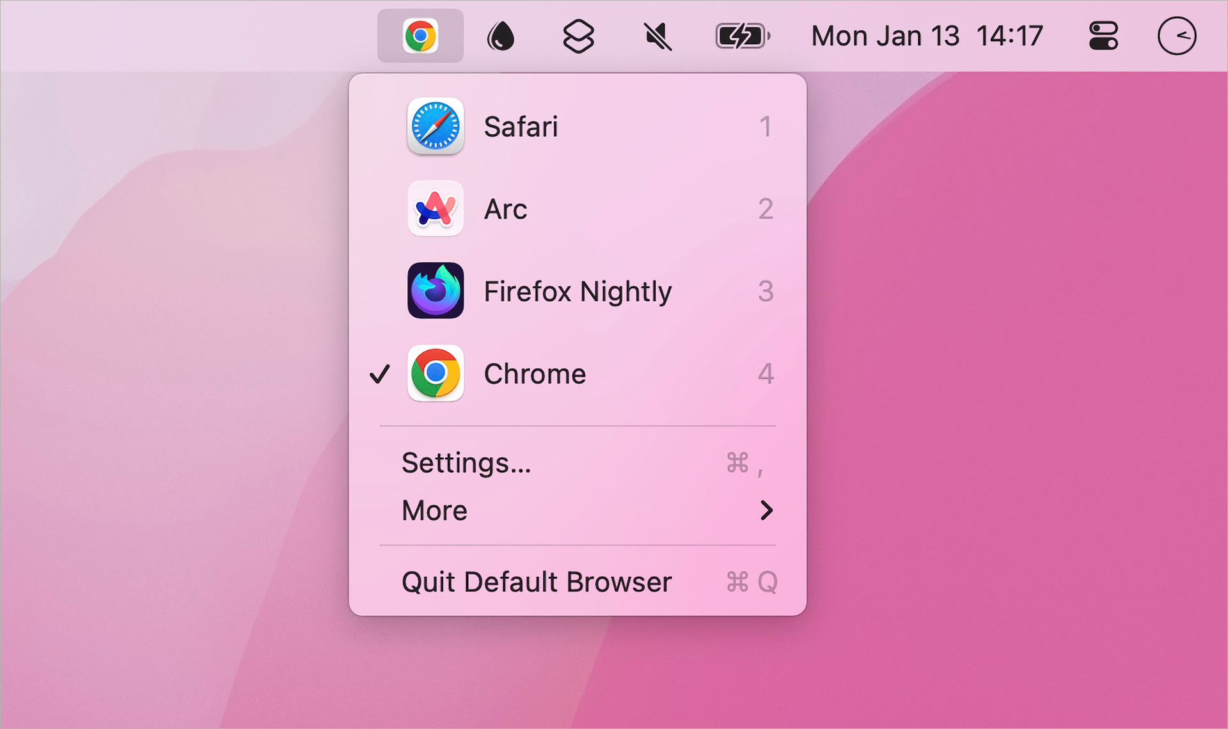
Task: Click the Chrome icon in menu bar
Action: [420, 36]
